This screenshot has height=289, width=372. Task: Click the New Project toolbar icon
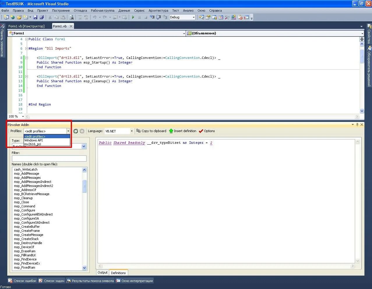click(6, 17)
